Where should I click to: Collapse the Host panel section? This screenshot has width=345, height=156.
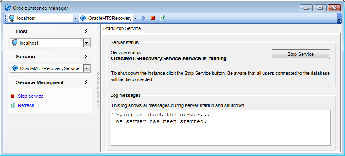tap(86, 31)
